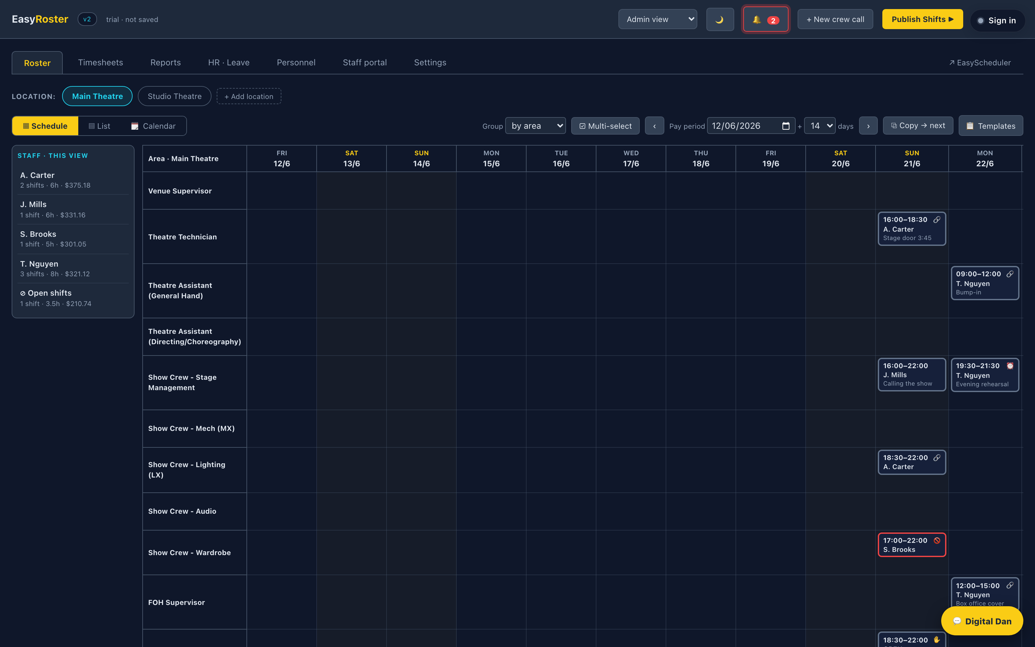Open the HR · Leave tab
This screenshot has width=1035, height=647.
pyautogui.click(x=229, y=62)
